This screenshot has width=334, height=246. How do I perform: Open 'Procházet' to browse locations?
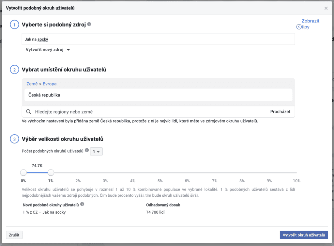point(280,112)
